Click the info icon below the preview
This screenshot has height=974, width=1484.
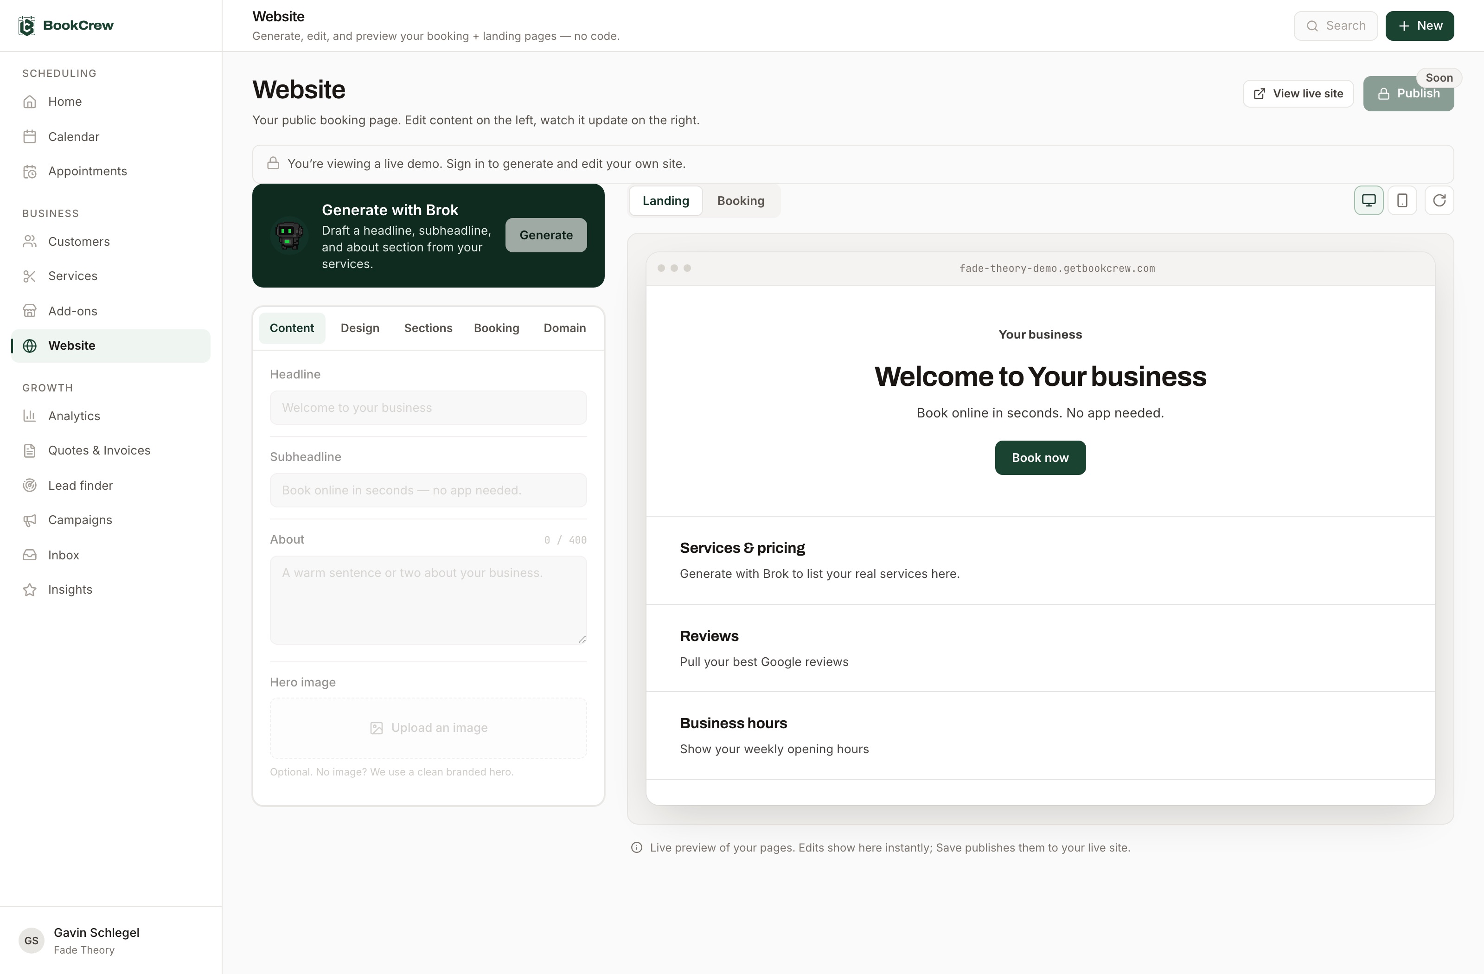[637, 847]
